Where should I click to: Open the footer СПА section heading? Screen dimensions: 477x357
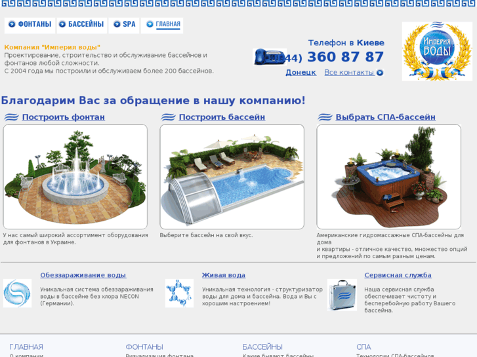363,347
